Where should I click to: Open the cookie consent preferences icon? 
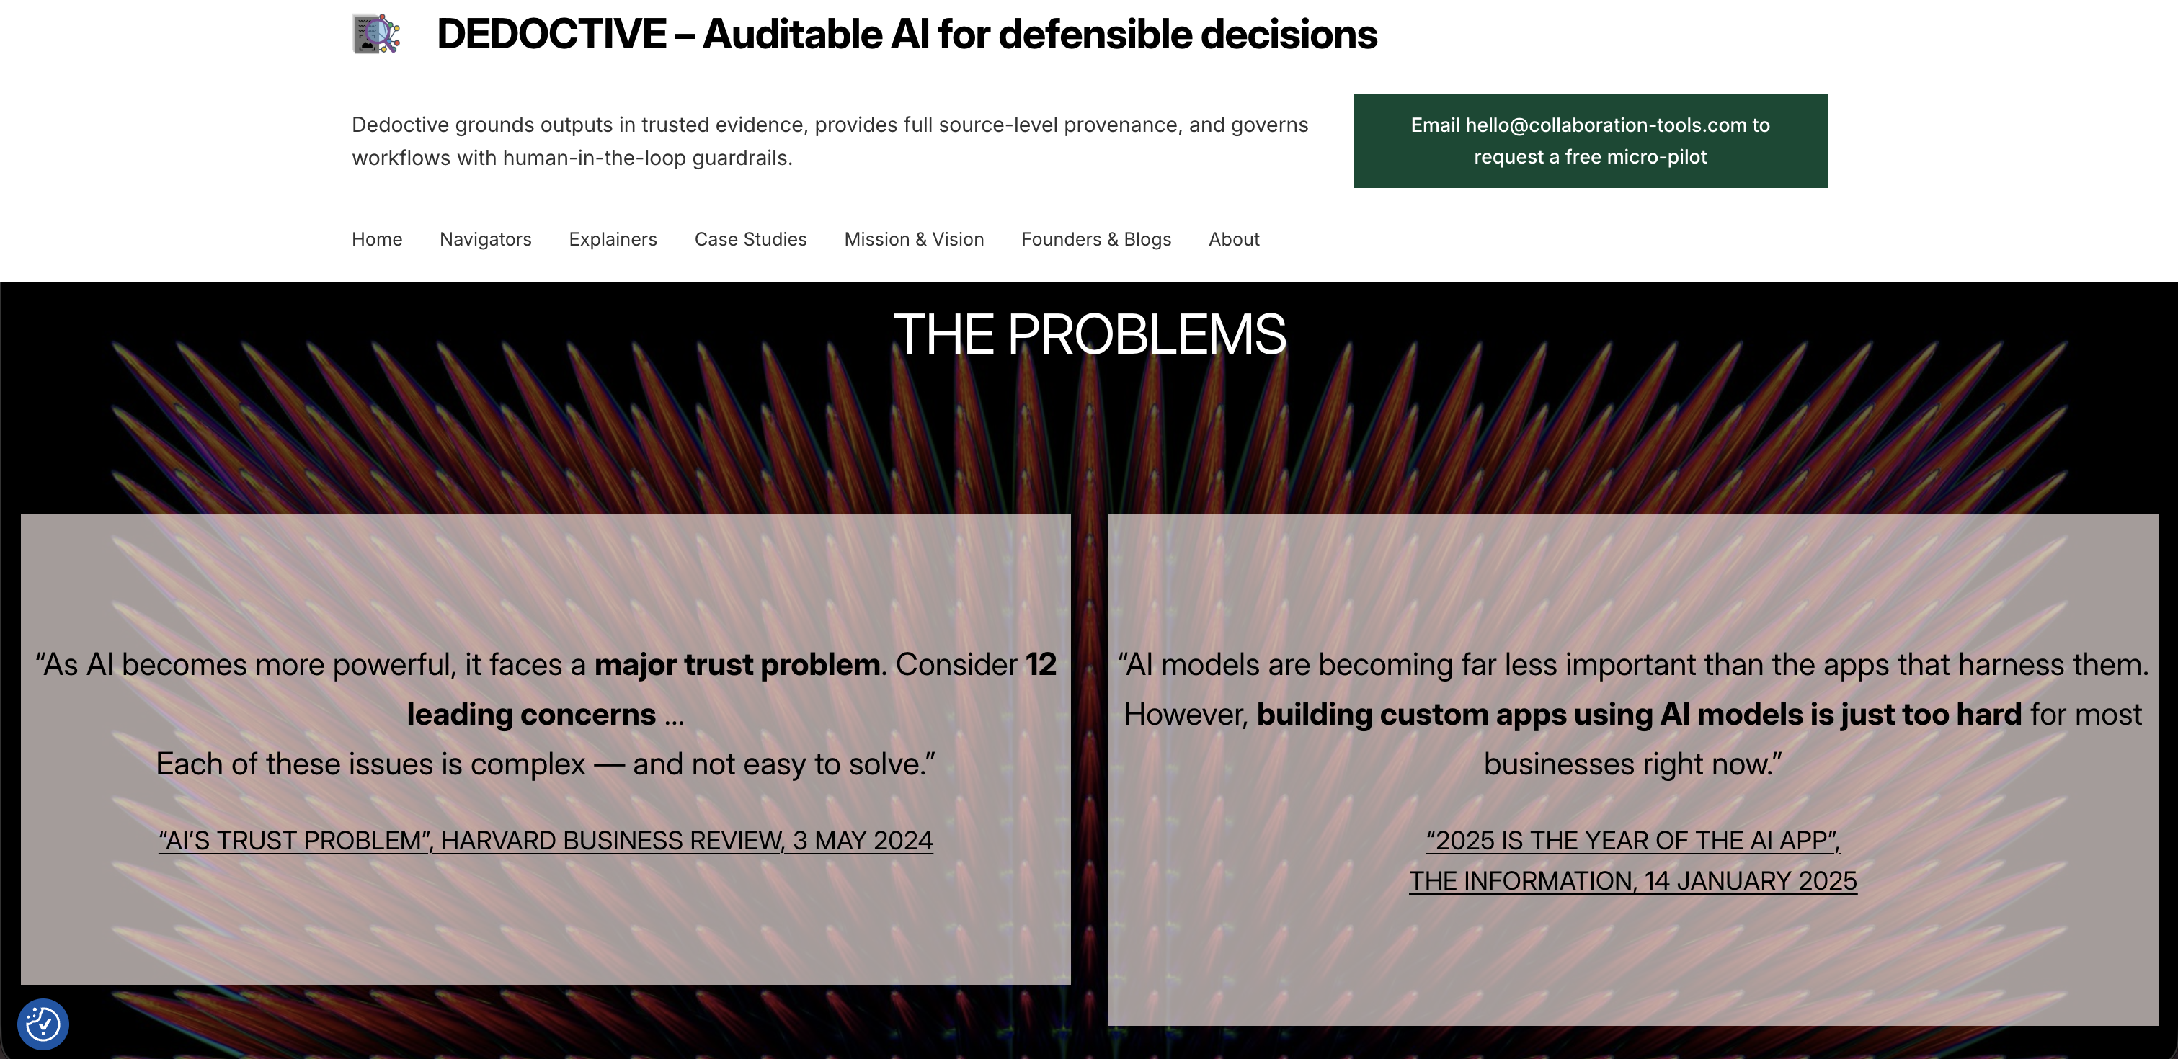click(x=43, y=1024)
